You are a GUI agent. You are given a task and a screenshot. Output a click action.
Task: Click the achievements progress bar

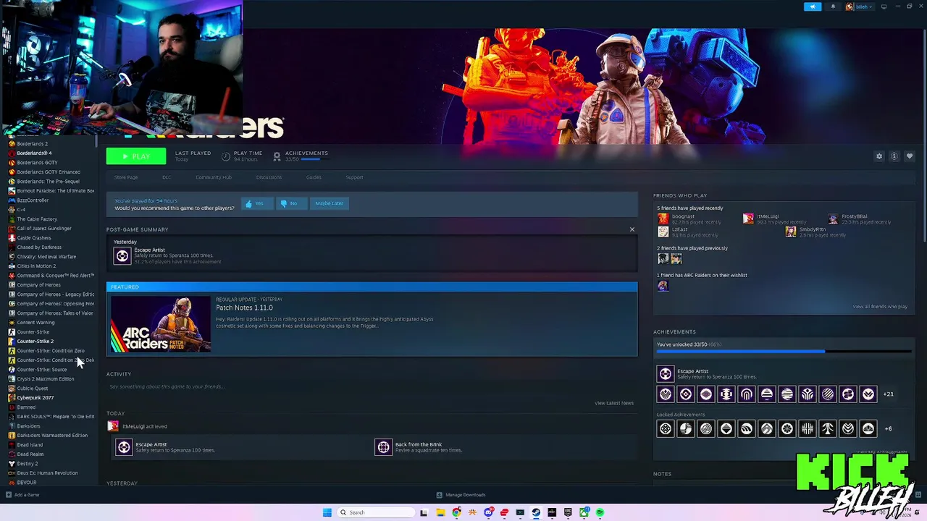point(784,352)
